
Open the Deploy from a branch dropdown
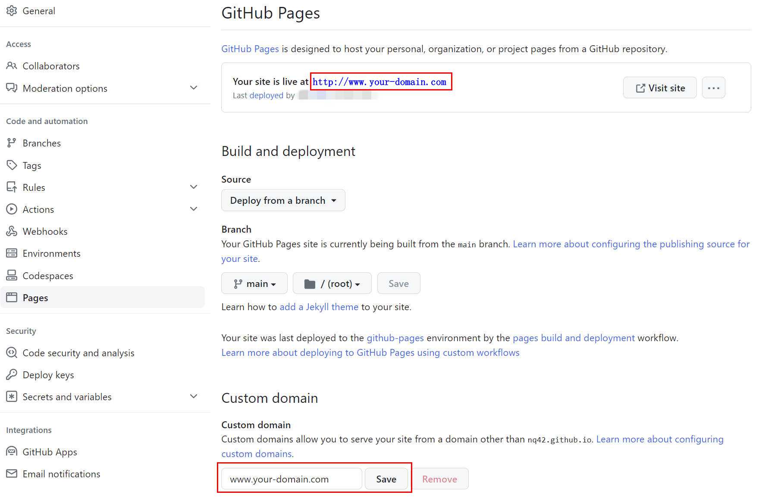pyautogui.click(x=283, y=200)
